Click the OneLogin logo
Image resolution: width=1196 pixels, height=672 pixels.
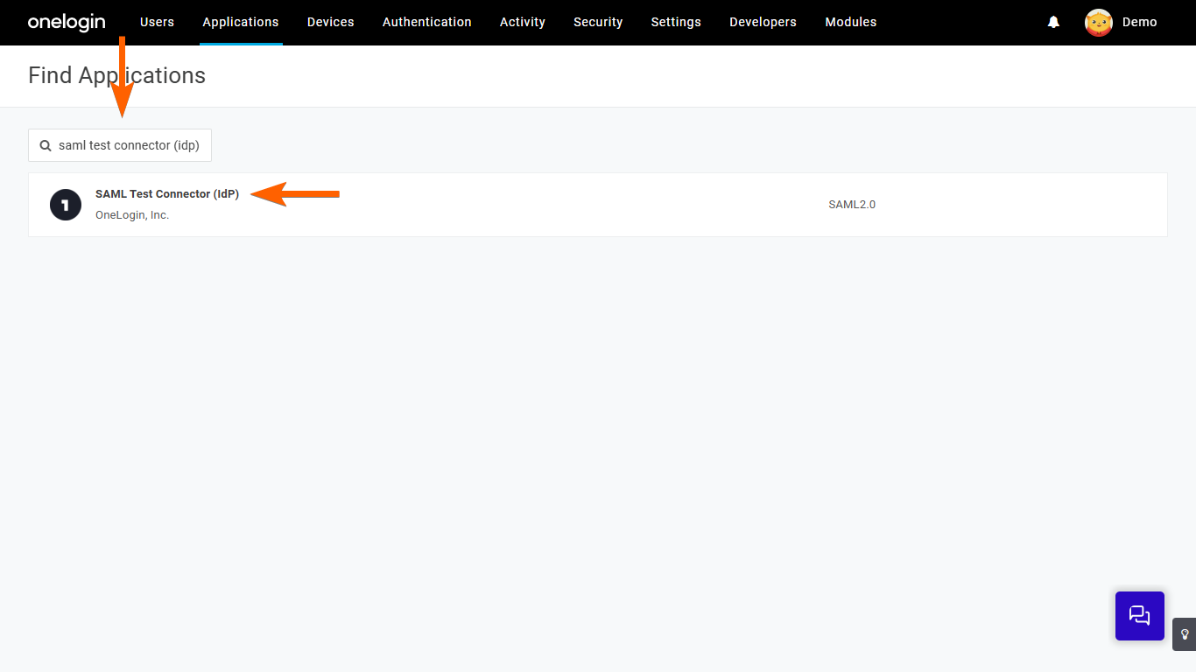click(67, 22)
